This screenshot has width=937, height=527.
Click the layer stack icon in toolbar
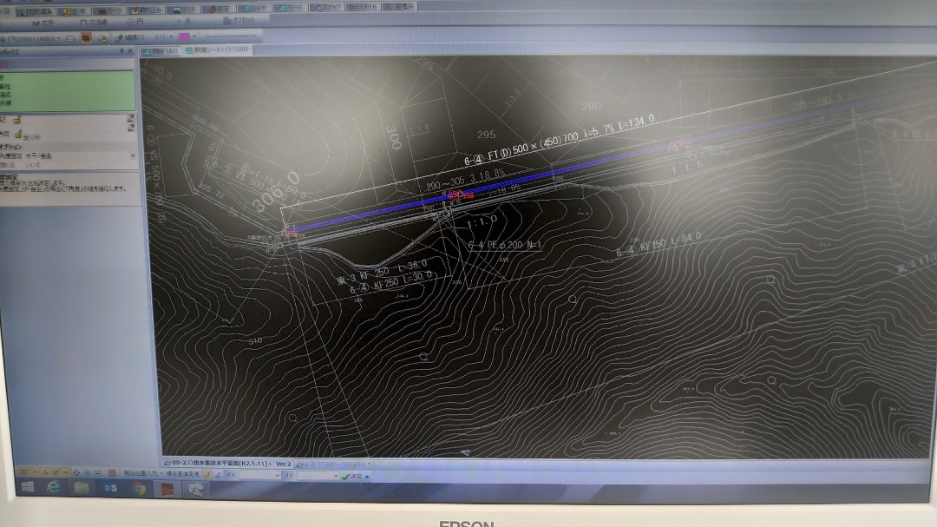pos(102,38)
